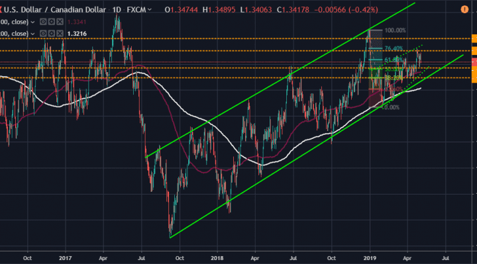Expand the second moving average legend arrow

tap(32, 34)
